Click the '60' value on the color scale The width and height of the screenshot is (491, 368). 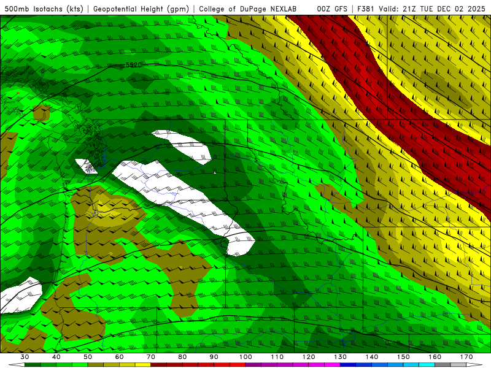tap(119, 357)
